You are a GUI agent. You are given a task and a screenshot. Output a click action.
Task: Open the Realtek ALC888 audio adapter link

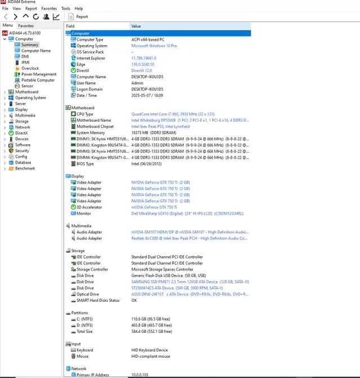click(190, 238)
